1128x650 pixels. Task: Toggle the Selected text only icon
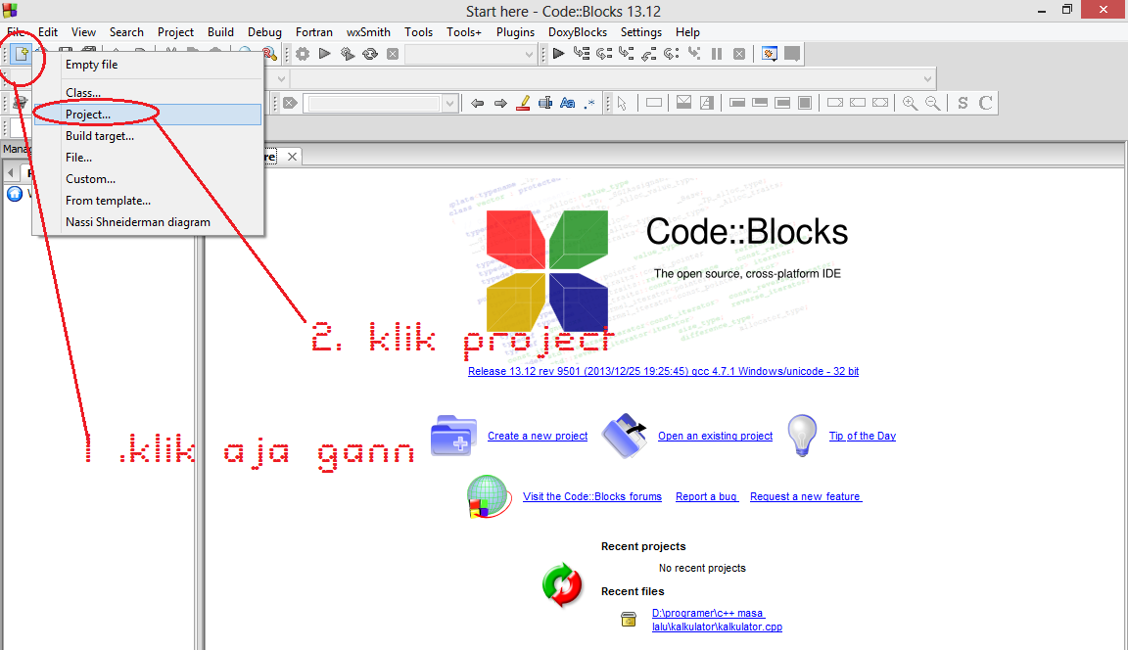(546, 104)
